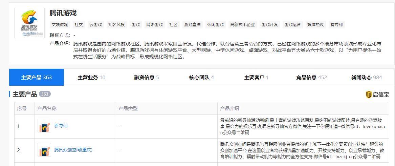Click the 363 count badge beside heading
This screenshot has width=395, height=166.
point(45,94)
